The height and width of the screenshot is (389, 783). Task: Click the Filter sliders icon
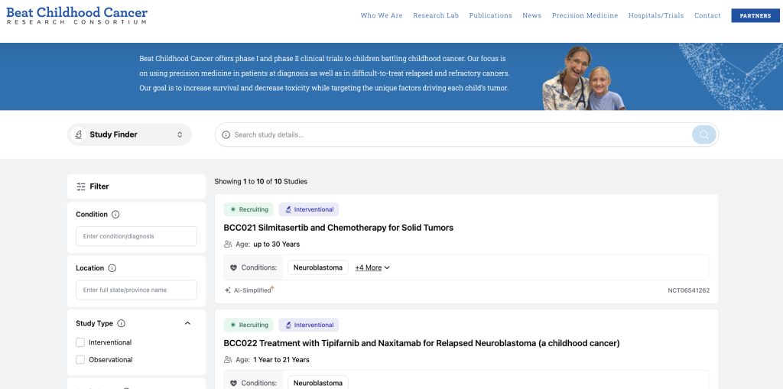coord(81,186)
